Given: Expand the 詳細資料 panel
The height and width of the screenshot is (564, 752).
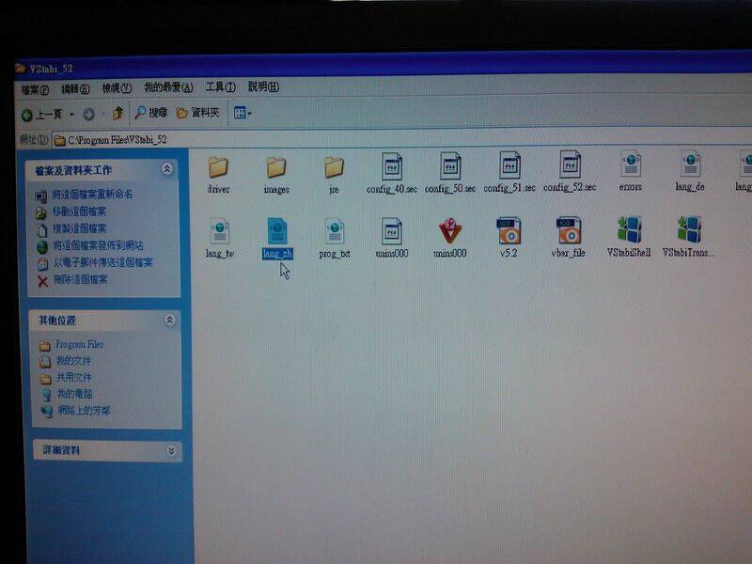Looking at the screenshot, I should [170, 450].
